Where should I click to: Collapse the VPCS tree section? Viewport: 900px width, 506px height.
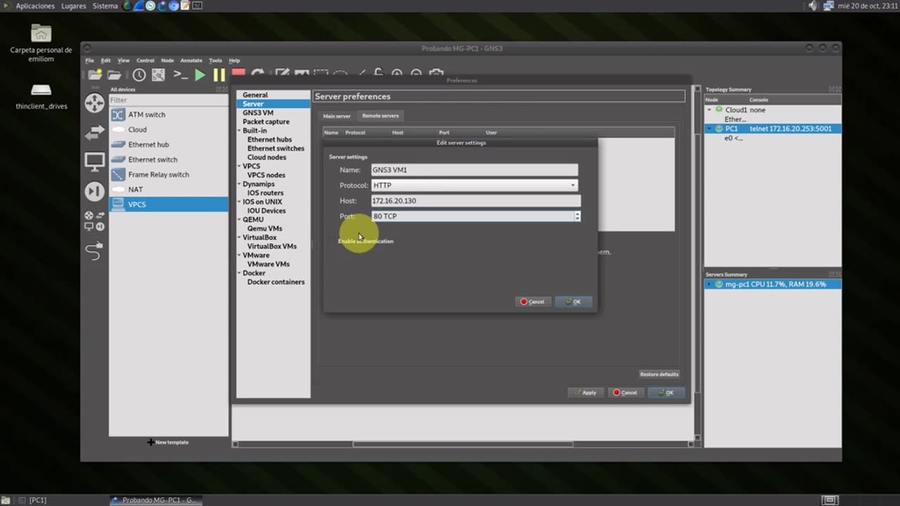tap(239, 167)
